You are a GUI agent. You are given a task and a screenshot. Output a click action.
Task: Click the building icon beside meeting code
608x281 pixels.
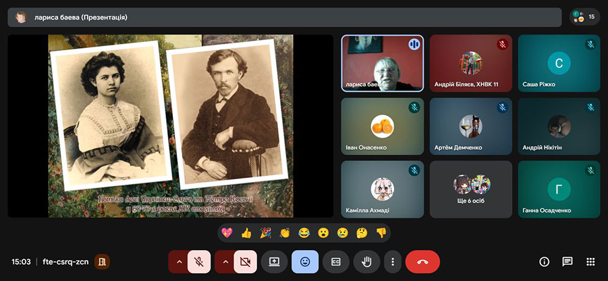pos(102,262)
